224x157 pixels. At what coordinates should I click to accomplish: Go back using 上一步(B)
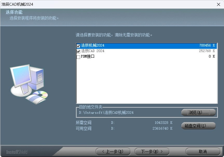point(113,152)
